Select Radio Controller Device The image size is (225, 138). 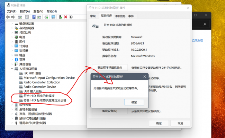[x=40, y=87]
